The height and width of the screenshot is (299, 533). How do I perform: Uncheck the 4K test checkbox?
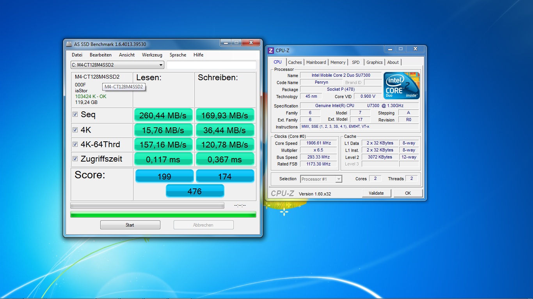click(75, 130)
